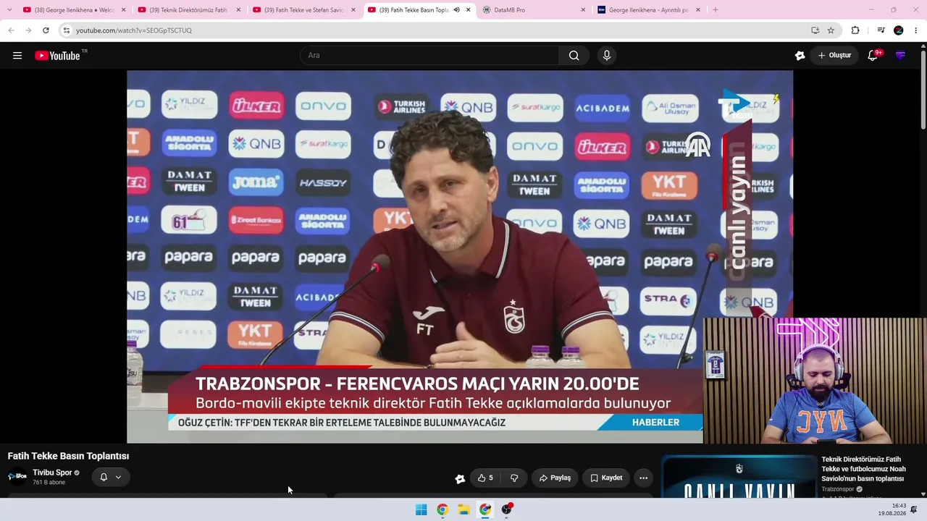Open more actions three-dot menu
This screenshot has width=927, height=521.
[643, 478]
